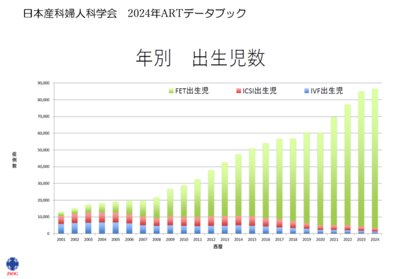The height and width of the screenshot is (279, 398).
Task: Click the chart title 年別 出生児数
Action: (x=200, y=58)
